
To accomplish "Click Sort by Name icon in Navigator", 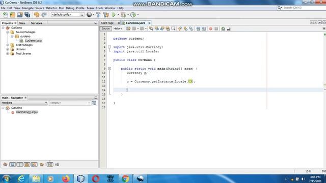I will pos(50,165).
